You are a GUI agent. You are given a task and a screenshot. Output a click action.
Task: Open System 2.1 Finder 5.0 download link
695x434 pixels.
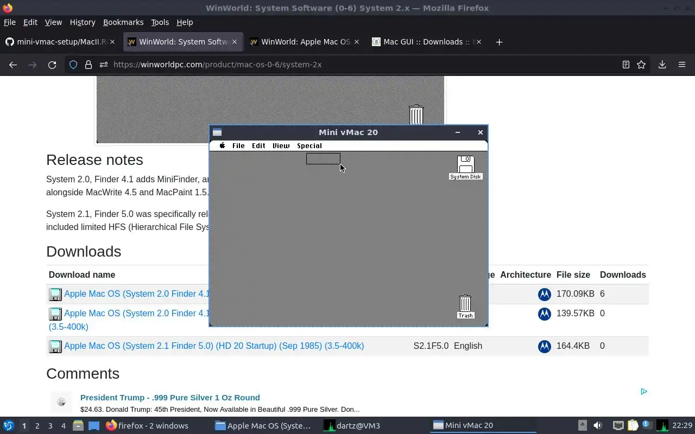pos(214,346)
